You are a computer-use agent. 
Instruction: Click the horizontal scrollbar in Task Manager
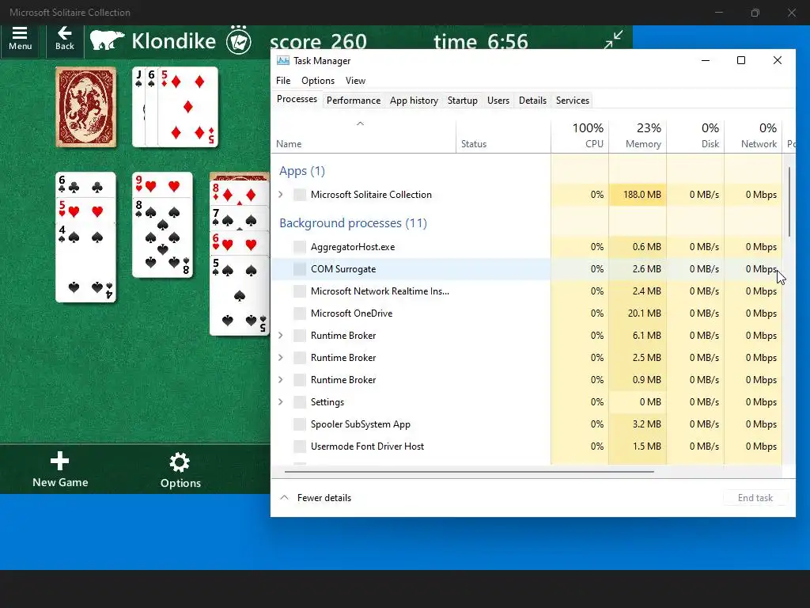468,472
